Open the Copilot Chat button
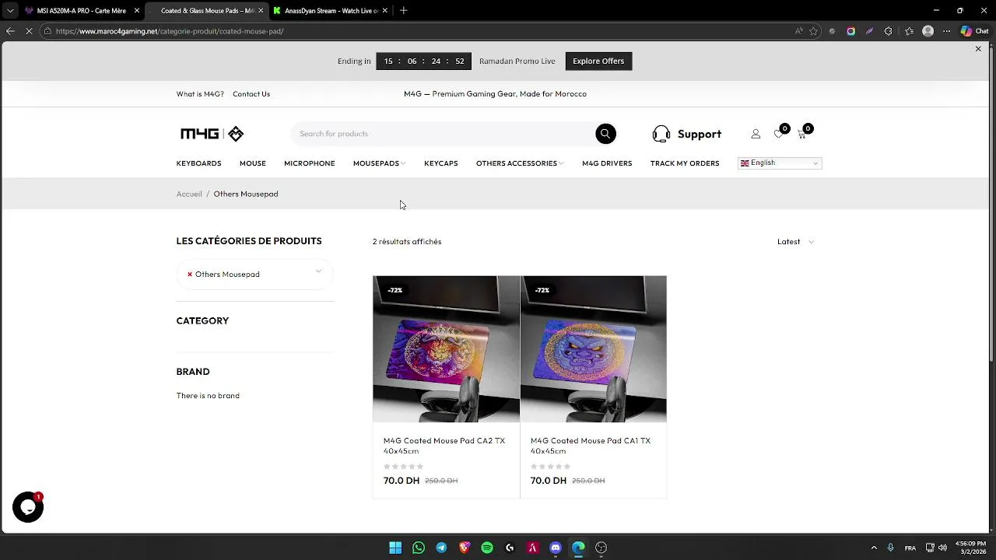 tap(975, 31)
